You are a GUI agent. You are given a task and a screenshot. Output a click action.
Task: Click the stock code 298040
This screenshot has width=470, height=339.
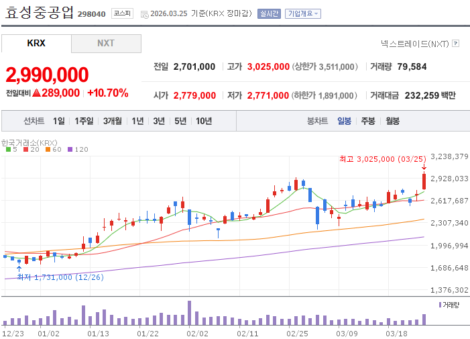(x=91, y=14)
